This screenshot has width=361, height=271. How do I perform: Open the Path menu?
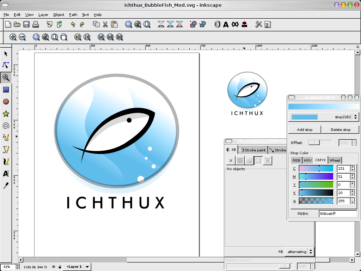coord(73,14)
